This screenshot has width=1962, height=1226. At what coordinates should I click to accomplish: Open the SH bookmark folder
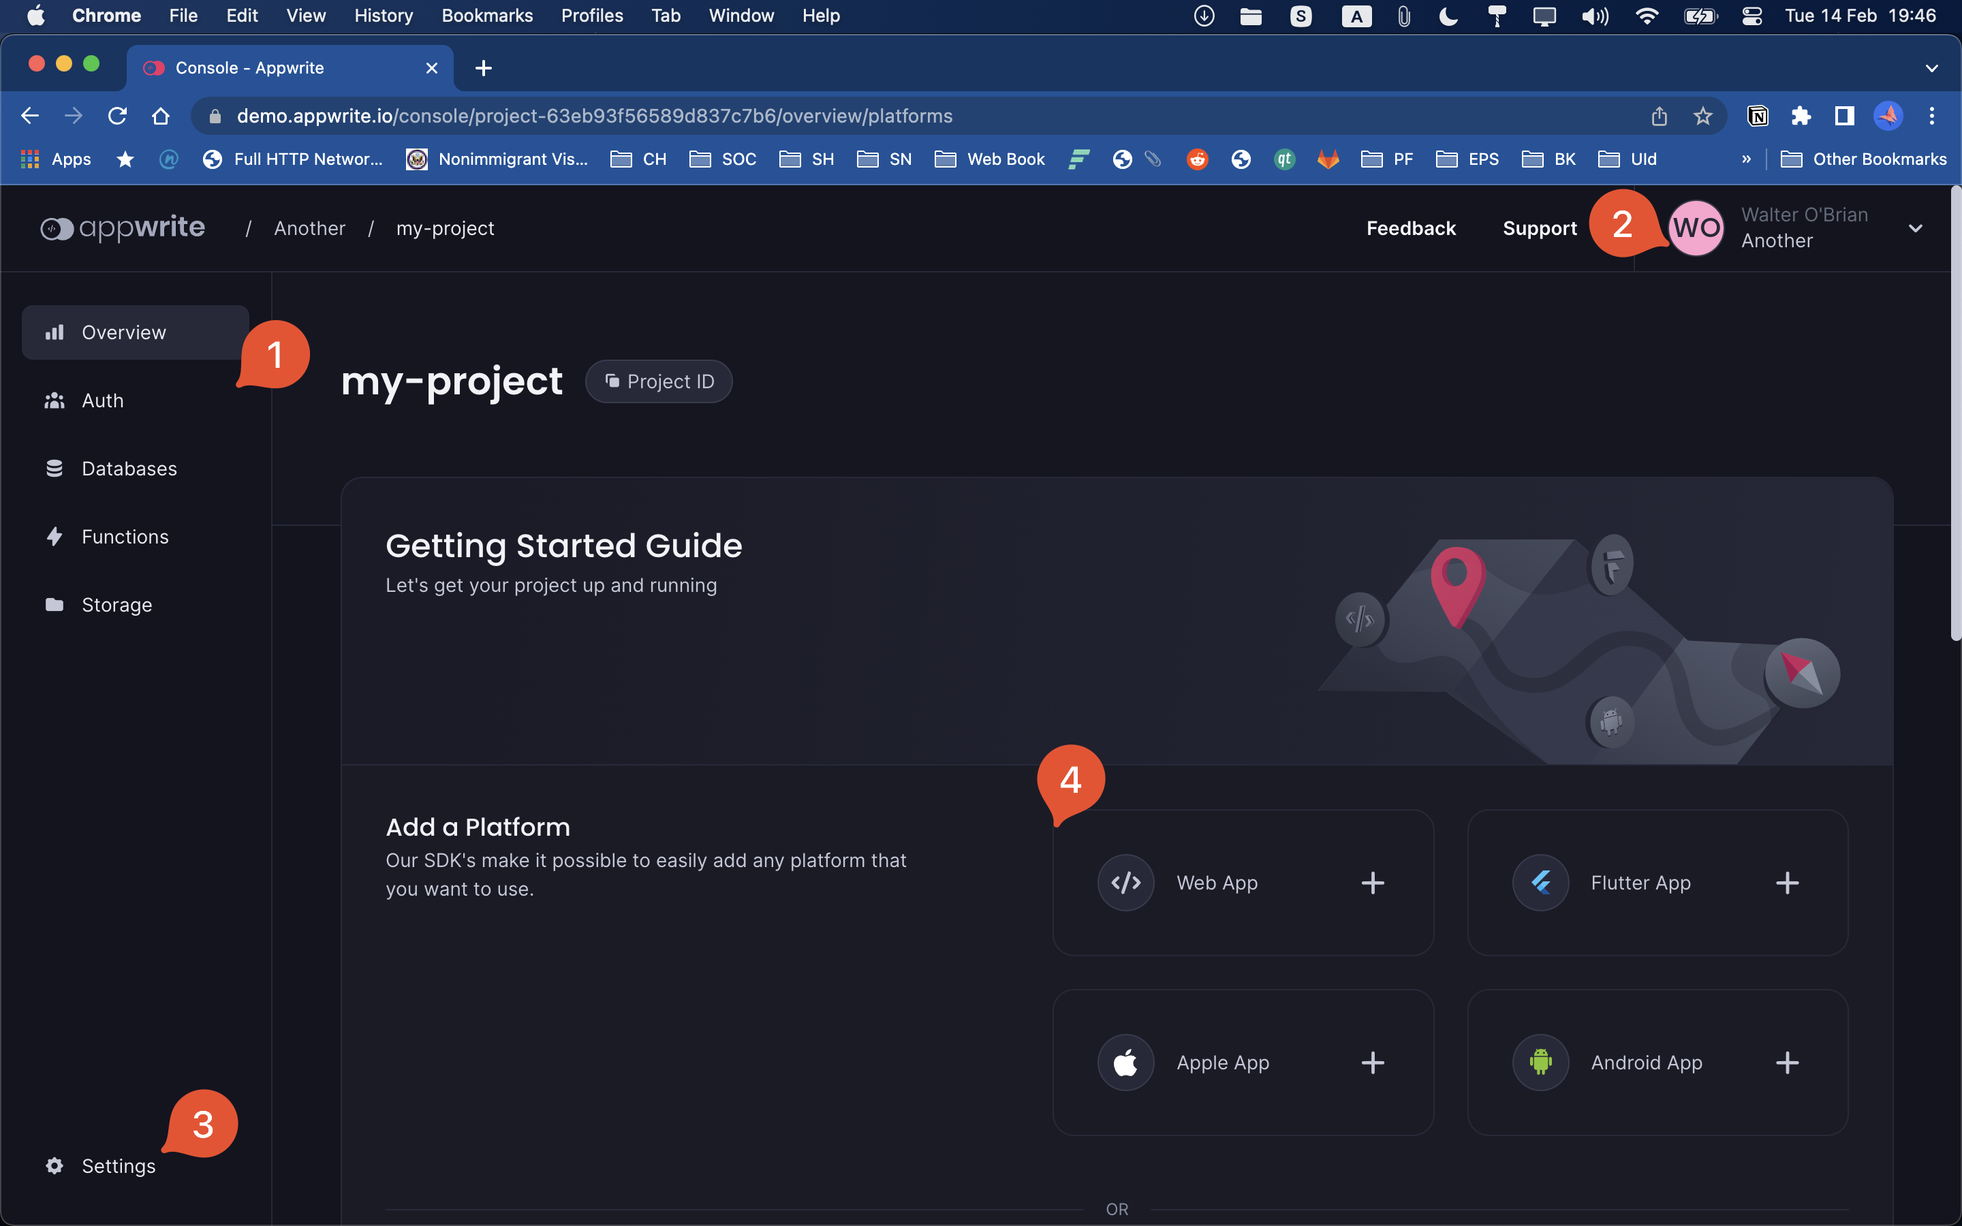tap(807, 159)
